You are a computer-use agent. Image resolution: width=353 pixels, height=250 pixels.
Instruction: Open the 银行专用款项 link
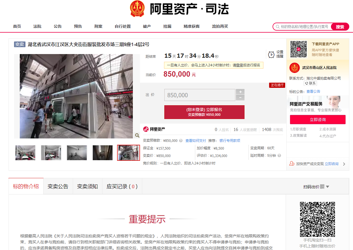coord(230,141)
